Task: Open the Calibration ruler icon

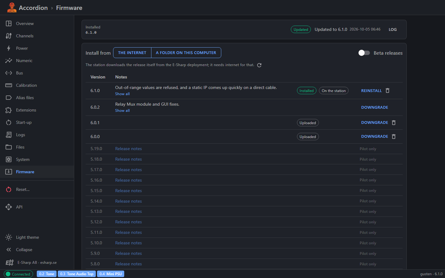Action: [x=9, y=85]
